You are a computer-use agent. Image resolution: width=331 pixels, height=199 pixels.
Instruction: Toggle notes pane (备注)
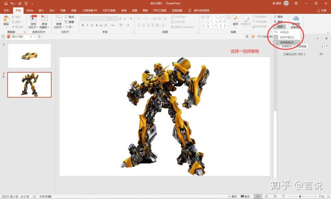coord(233,196)
